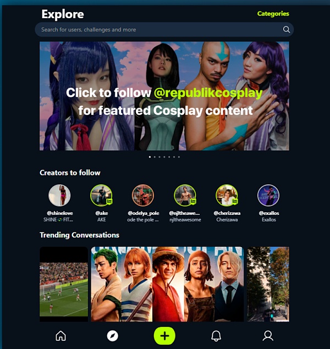Open the One Piece cast conversation thumbnail
The image size is (330, 349).
point(167,284)
